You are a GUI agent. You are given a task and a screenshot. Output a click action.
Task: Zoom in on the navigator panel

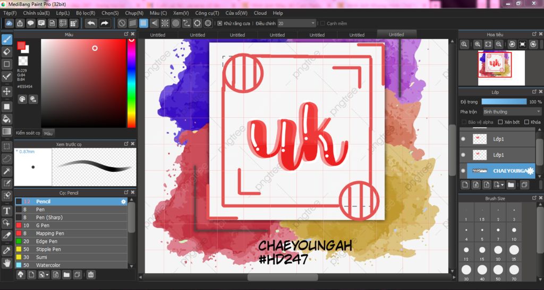click(478, 45)
